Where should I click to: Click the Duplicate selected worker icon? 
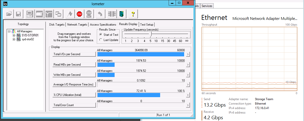coord(58,14)
